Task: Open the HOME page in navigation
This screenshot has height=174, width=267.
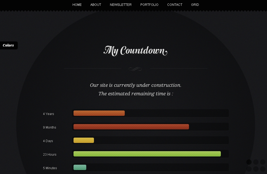Action: (77, 5)
